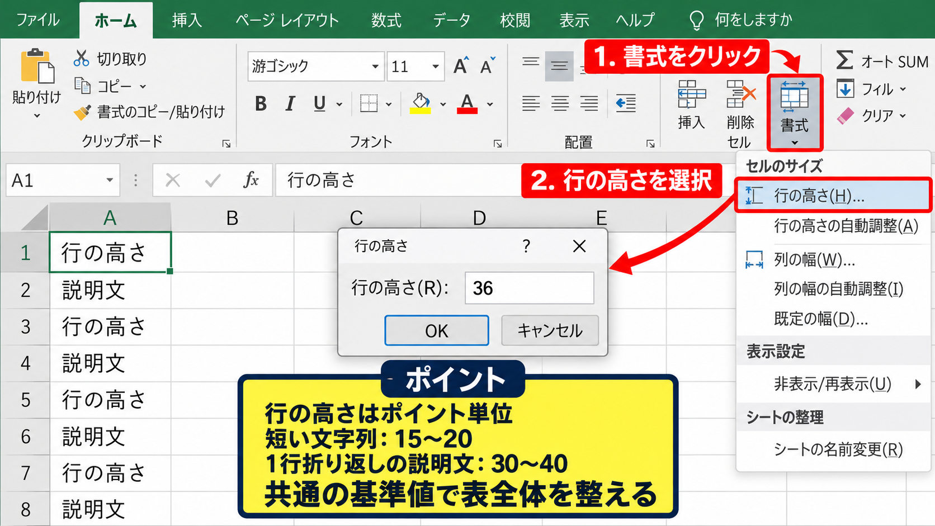Viewport: 935px width, 526px height.
Task: Choose 行の高さの自動調整(A) menu item
Action: click(x=833, y=226)
